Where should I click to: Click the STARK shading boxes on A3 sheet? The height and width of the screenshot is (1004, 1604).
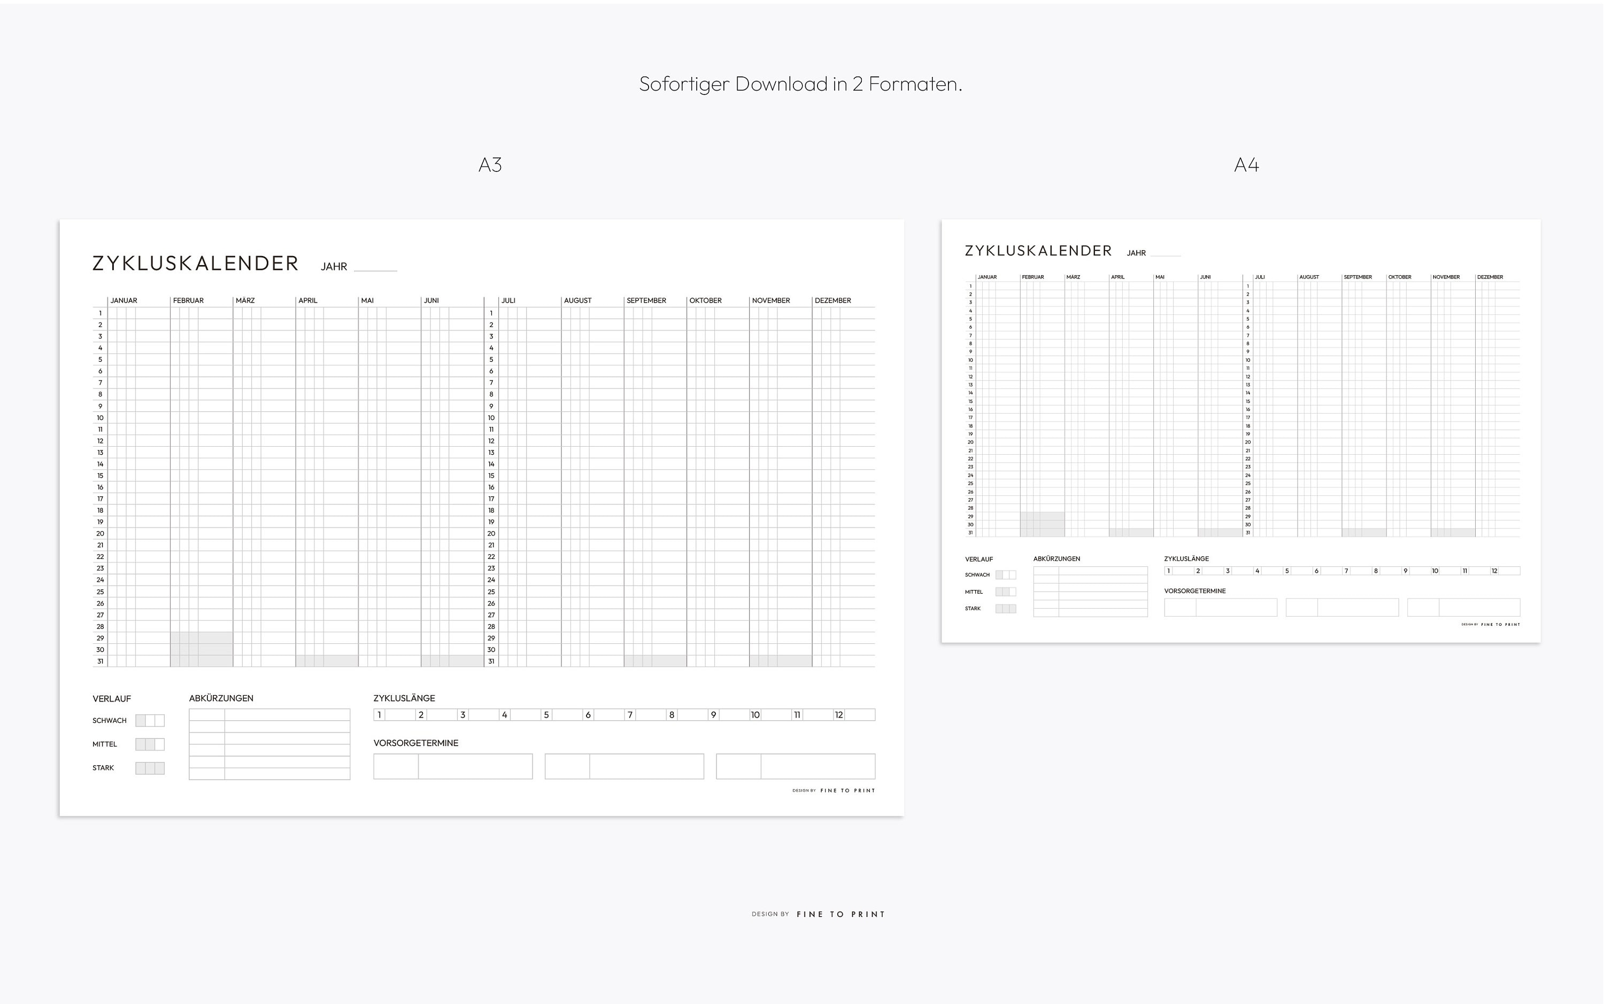click(x=150, y=768)
